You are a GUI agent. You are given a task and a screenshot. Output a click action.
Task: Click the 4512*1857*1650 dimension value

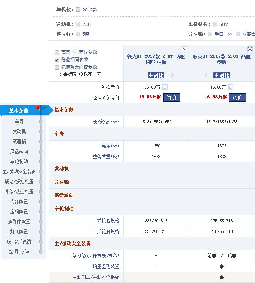coord(156,122)
